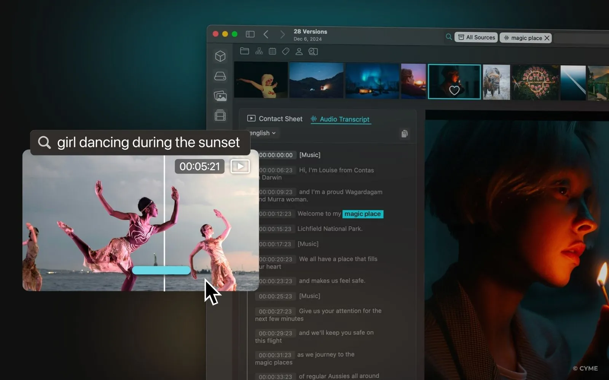Copy transcript using the clipboard icon
The width and height of the screenshot is (609, 380).
point(404,133)
